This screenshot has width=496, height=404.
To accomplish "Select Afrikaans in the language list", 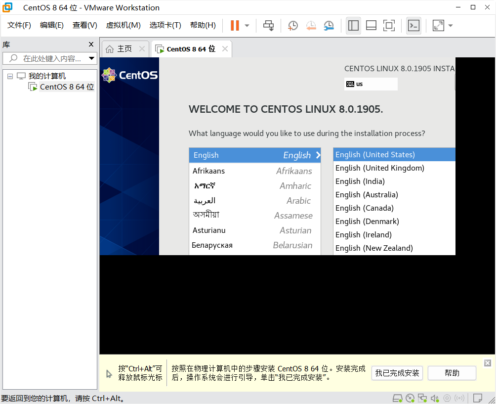I will tap(255, 171).
